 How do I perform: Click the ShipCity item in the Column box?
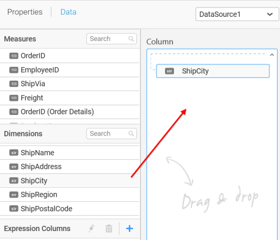(x=213, y=71)
